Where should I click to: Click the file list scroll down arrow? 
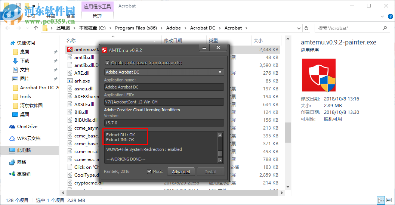[288, 187]
